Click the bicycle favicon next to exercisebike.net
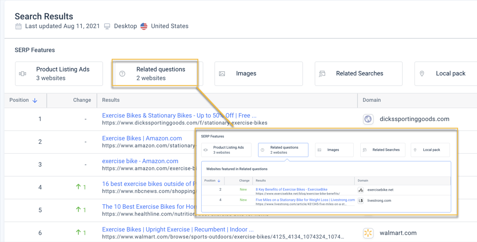The height and width of the screenshot is (242, 477). click(x=361, y=190)
